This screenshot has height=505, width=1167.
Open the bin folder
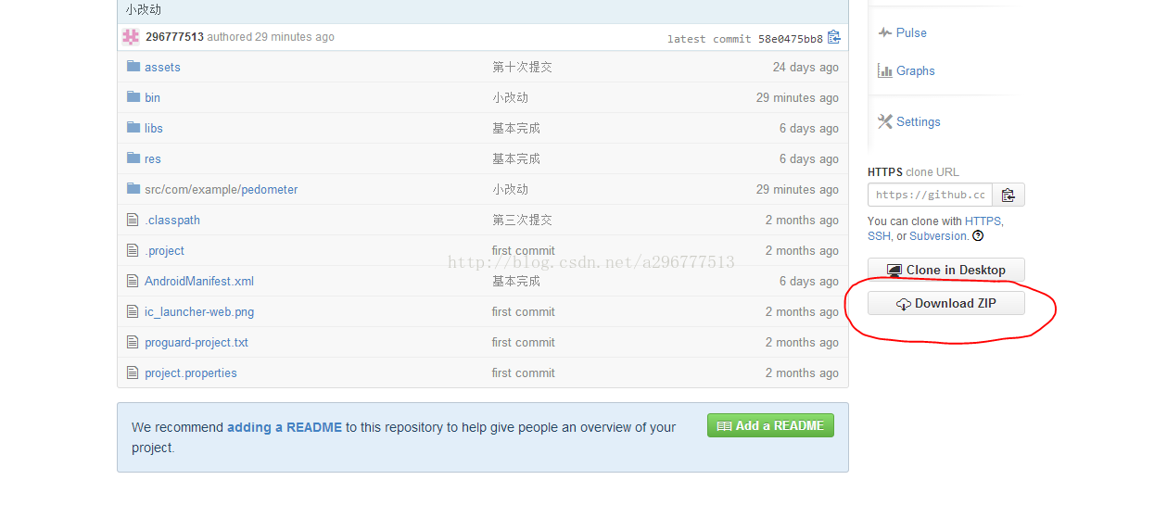point(152,97)
